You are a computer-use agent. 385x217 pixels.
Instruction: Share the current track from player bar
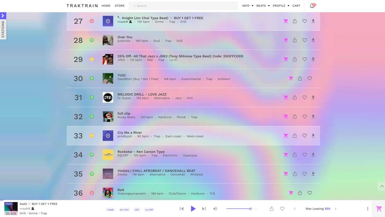271,209
